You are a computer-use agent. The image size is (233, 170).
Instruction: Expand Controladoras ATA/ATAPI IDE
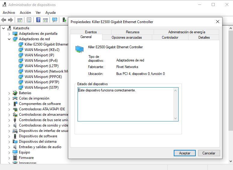click(x=9, y=109)
